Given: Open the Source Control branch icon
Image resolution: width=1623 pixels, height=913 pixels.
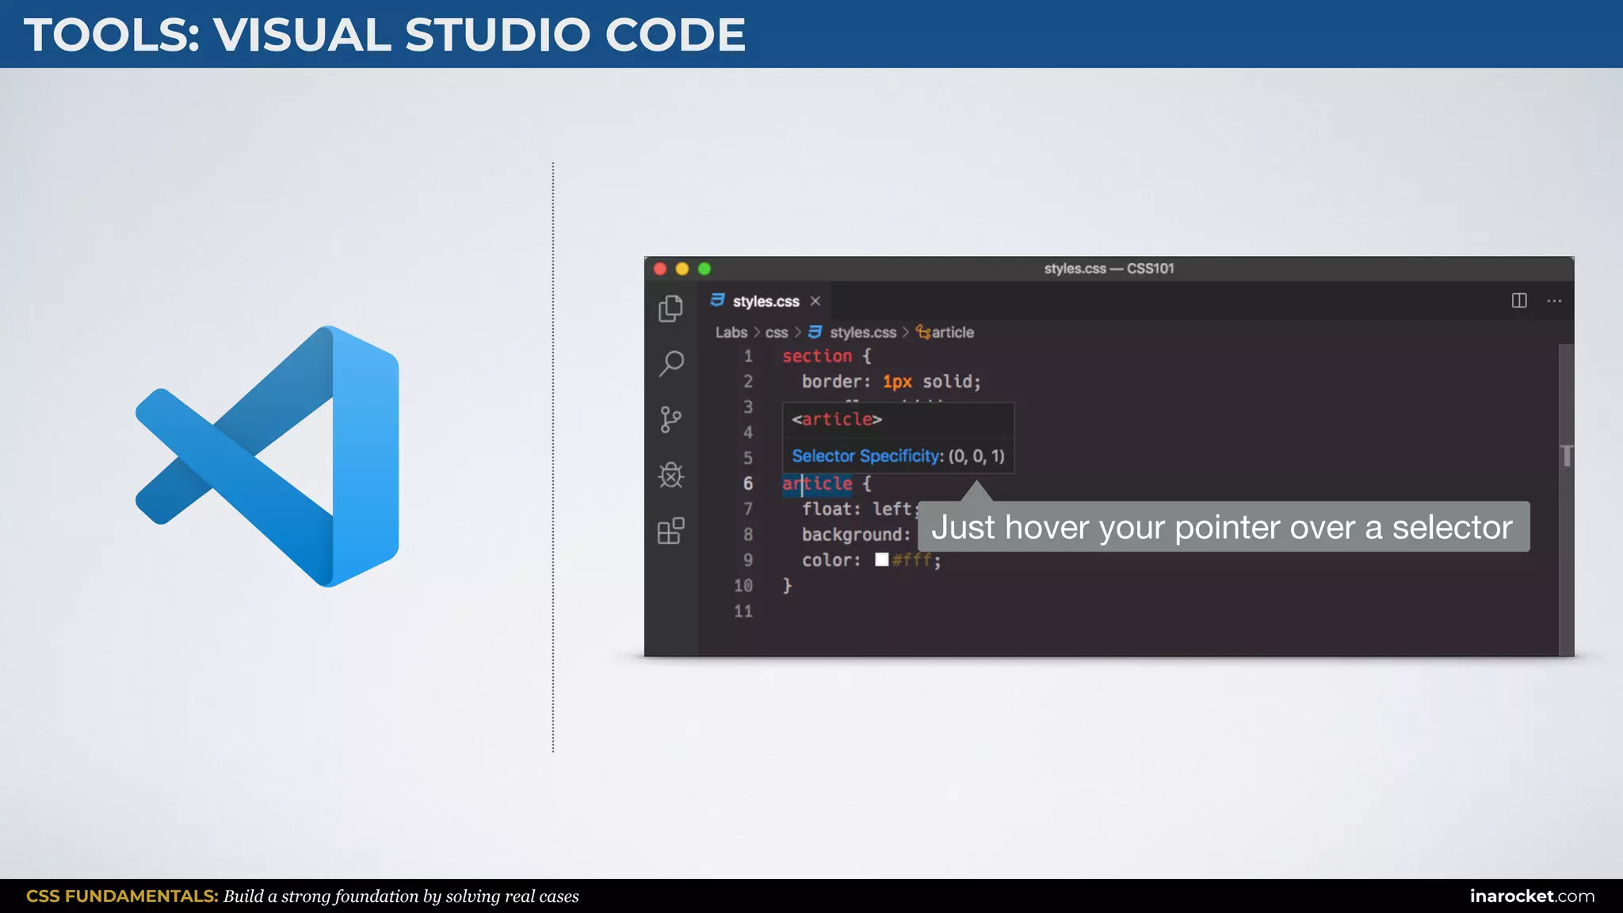Looking at the screenshot, I should [x=670, y=419].
